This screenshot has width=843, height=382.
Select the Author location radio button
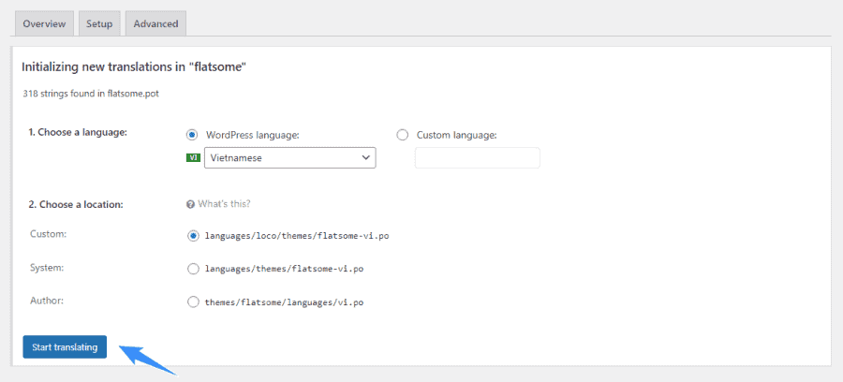[x=193, y=301]
